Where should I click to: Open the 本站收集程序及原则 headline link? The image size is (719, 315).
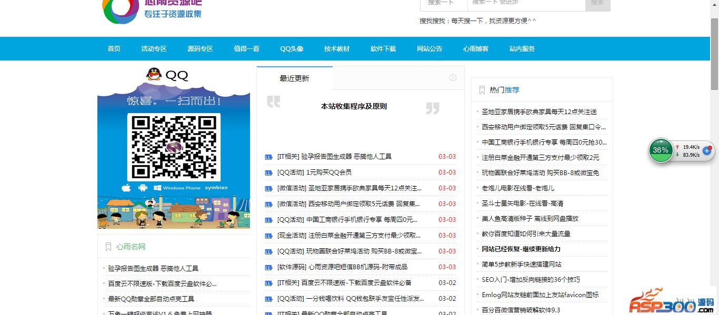pyautogui.click(x=354, y=106)
